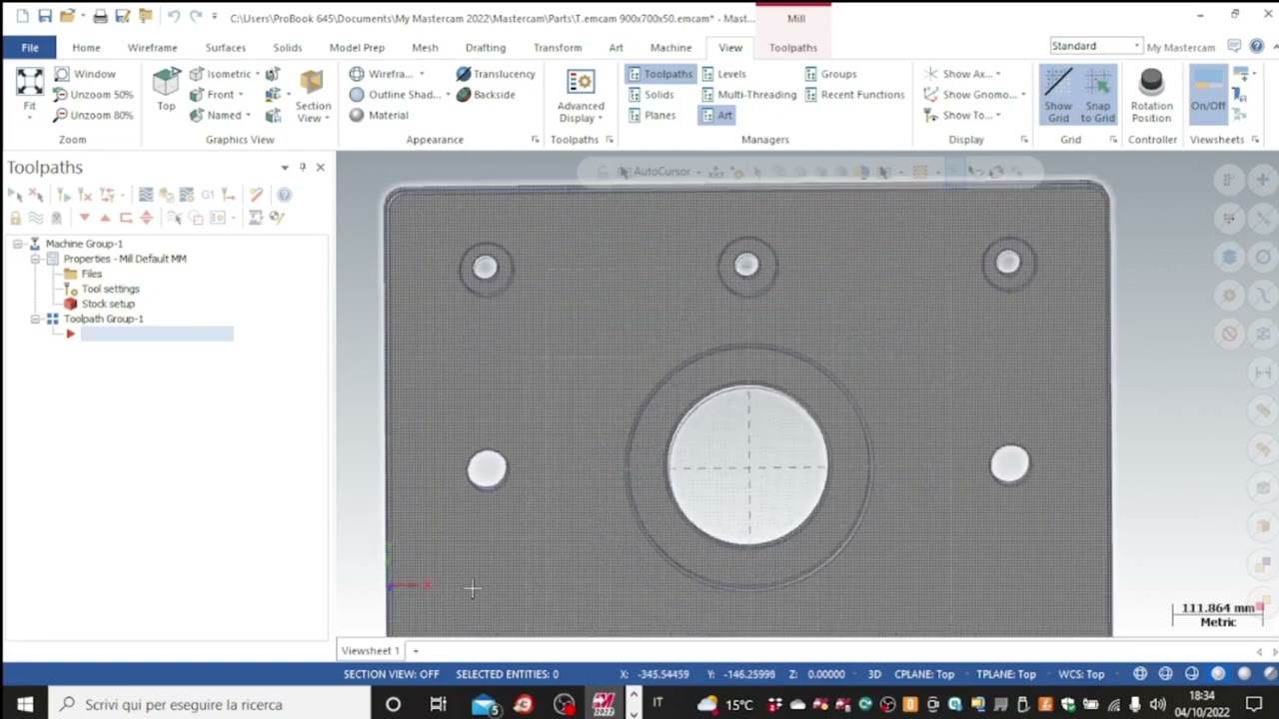
Task: Click Unzoom 50%
Action: pyautogui.click(x=93, y=95)
